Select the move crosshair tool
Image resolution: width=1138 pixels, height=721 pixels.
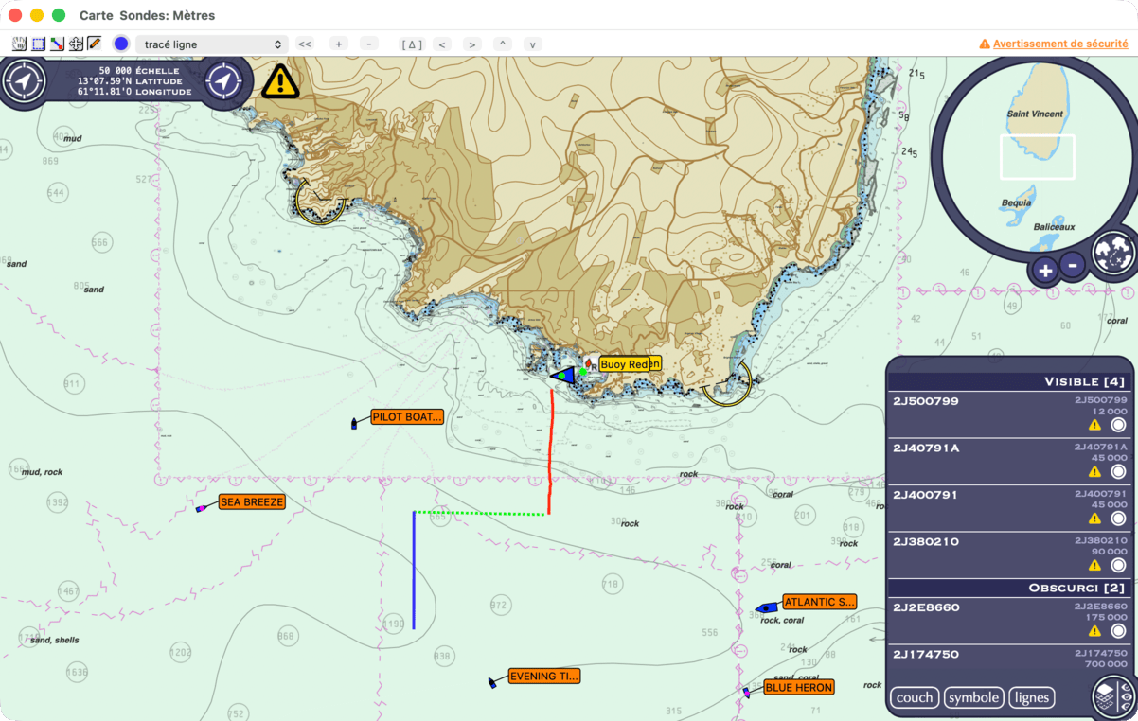click(76, 44)
